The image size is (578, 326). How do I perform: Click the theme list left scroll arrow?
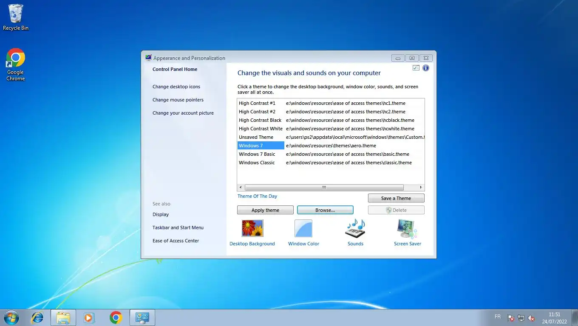tap(241, 187)
